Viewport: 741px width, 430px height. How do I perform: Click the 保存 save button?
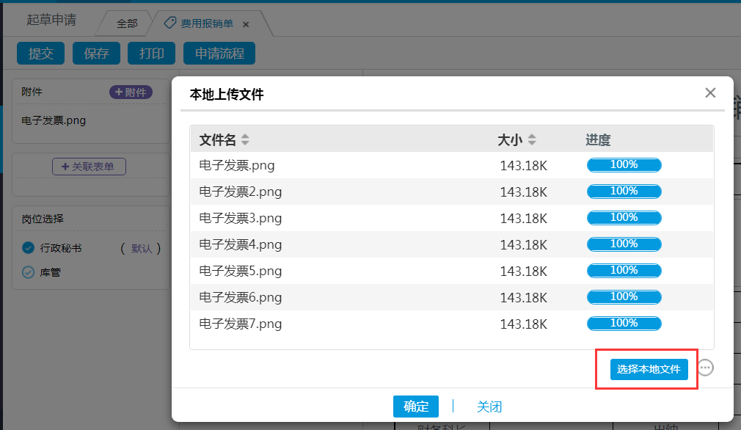96,53
